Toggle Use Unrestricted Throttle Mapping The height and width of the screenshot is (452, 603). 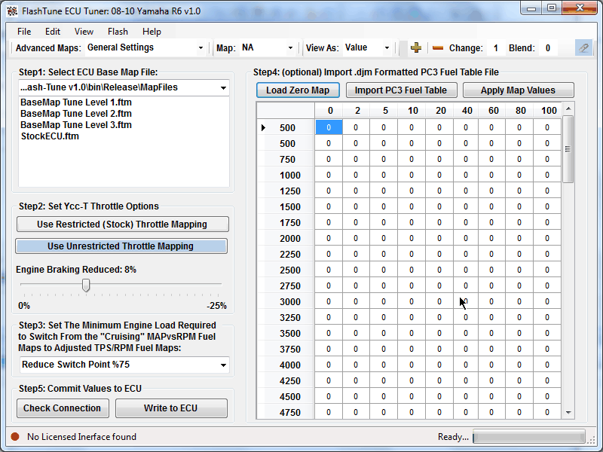[121, 246]
